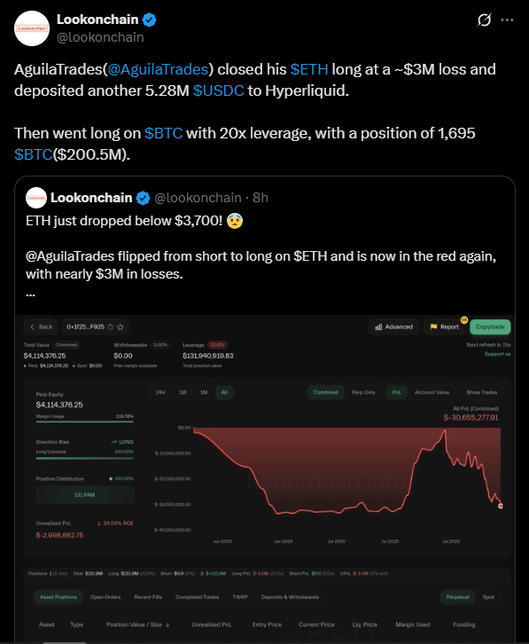Toggle the Show Trades option
The image size is (529, 644).
coord(481,392)
